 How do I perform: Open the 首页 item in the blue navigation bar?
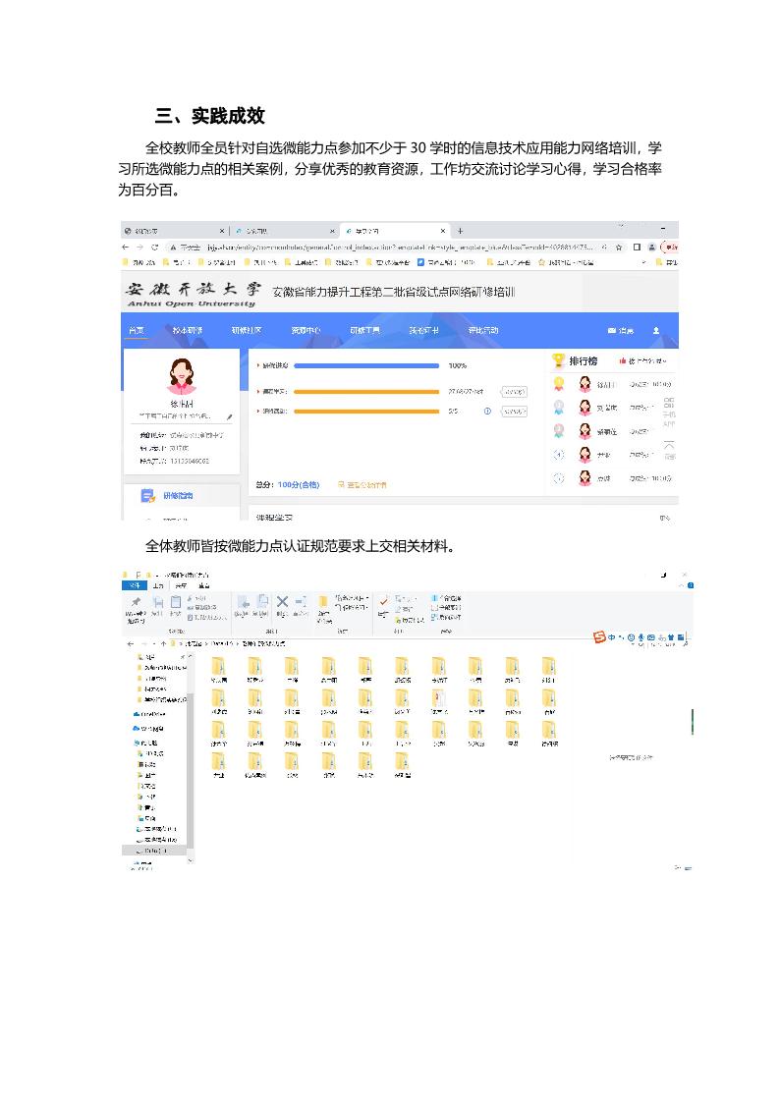pos(137,330)
